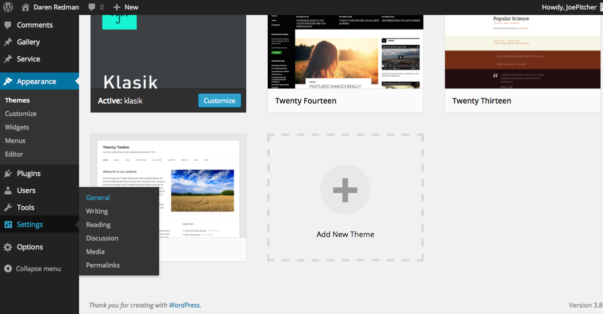This screenshot has width=603, height=314.
Task: Select Widgets under Appearance
Action: (x=17, y=127)
